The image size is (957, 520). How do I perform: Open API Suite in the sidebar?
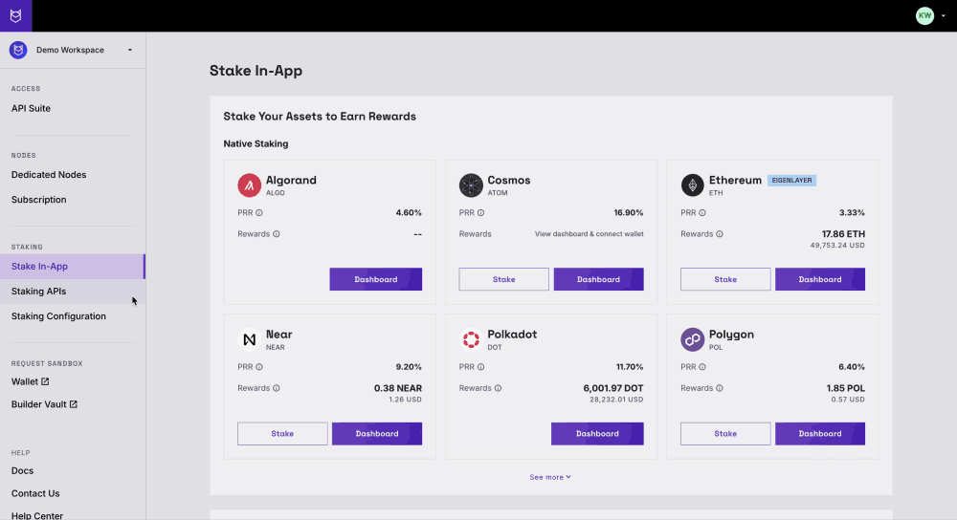pyautogui.click(x=32, y=109)
